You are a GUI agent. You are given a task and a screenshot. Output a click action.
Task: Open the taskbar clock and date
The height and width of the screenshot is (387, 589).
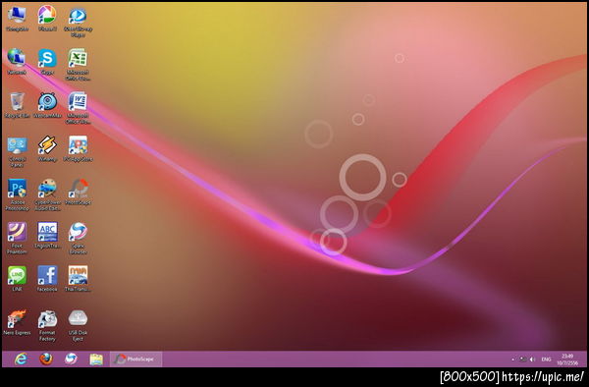pos(567,359)
